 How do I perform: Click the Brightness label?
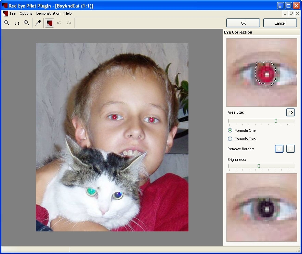(x=237, y=160)
